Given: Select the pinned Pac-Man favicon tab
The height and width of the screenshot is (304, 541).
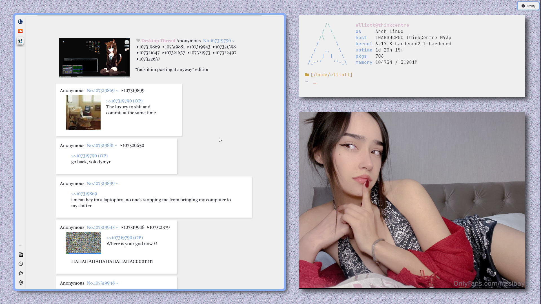Looking at the screenshot, I should pos(20,41).
